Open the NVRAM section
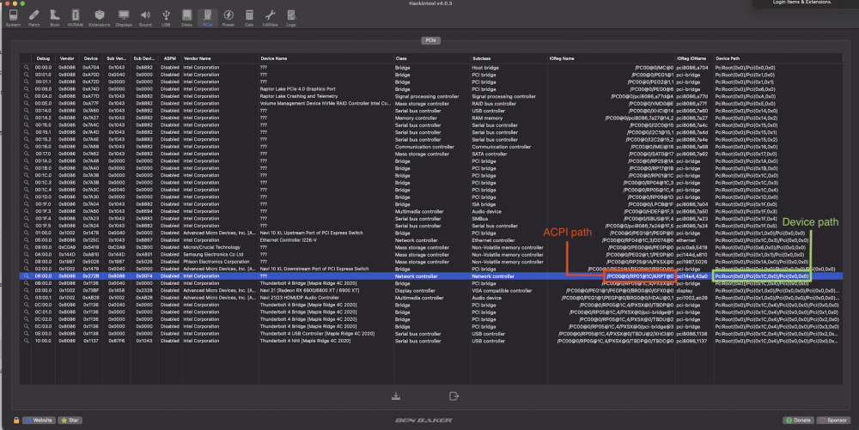This screenshot has height=430, width=859. pyautogui.click(x=76, y=17)
